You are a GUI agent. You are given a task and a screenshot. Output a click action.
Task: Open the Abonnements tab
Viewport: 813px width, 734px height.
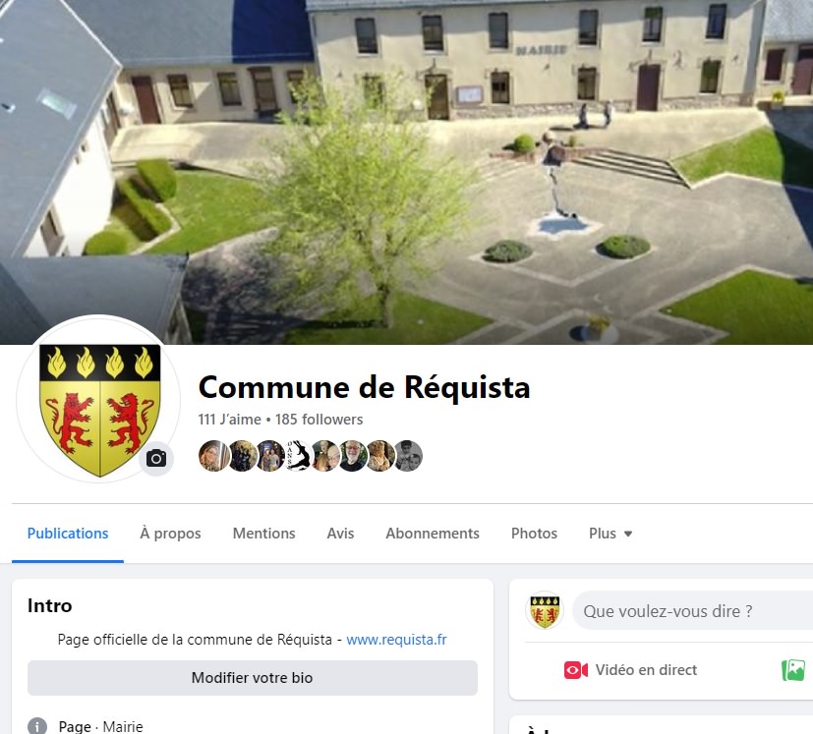tap(433, 534)
